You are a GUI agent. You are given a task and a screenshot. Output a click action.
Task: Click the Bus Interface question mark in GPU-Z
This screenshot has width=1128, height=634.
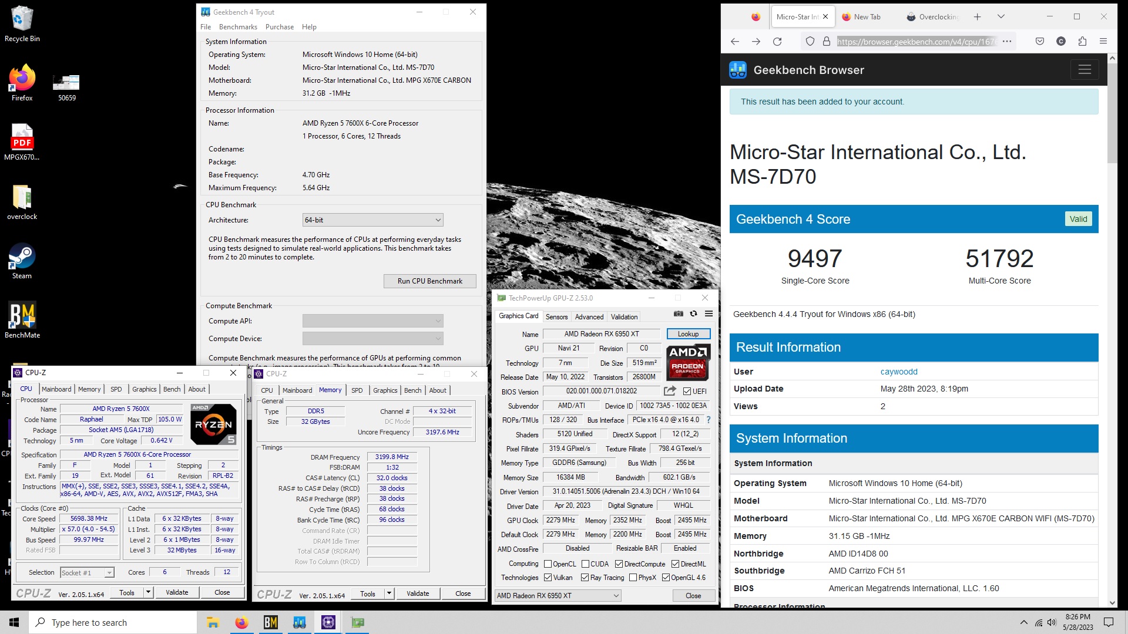pyautogui.click(x=709, y=420)
